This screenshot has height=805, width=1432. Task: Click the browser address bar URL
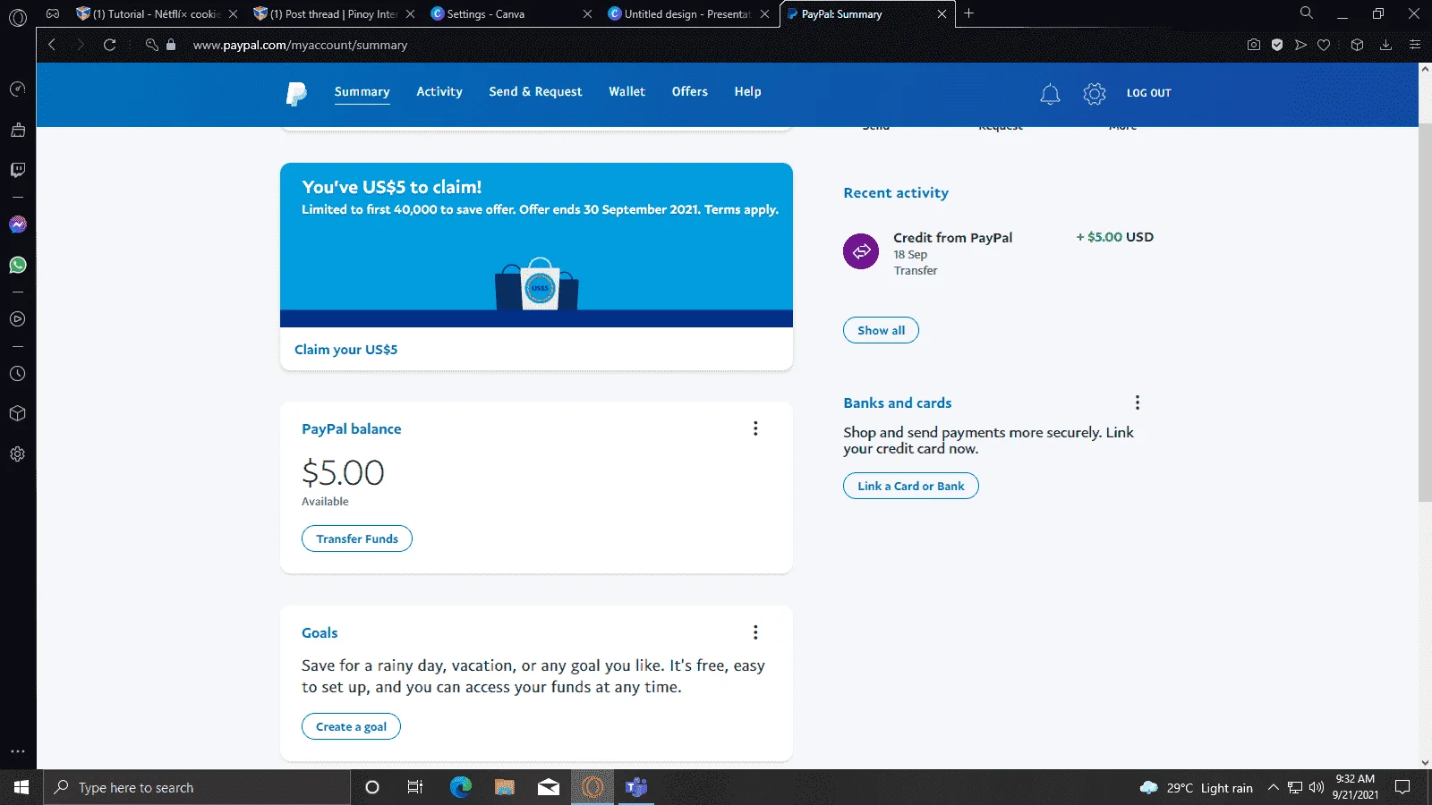300,45
